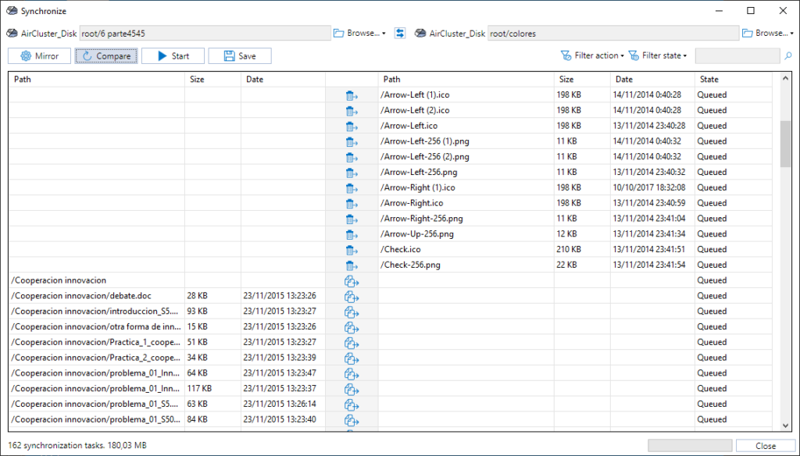Screen dimensions: 800x456
Task: Click the delete action icon for /Arrow-Left-256 (1).png
Action: pos(352,142)
